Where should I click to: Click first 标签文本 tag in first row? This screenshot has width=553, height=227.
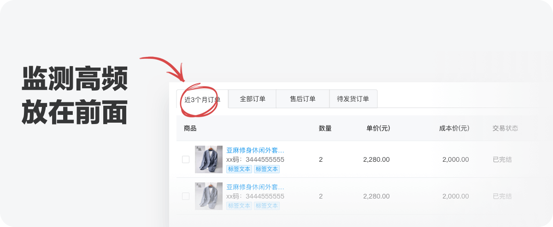click(x=239, y=169)
